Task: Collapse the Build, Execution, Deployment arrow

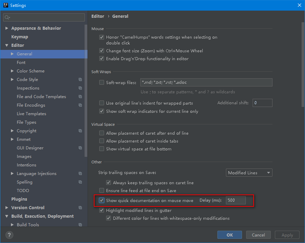Action: click(7, 216)
